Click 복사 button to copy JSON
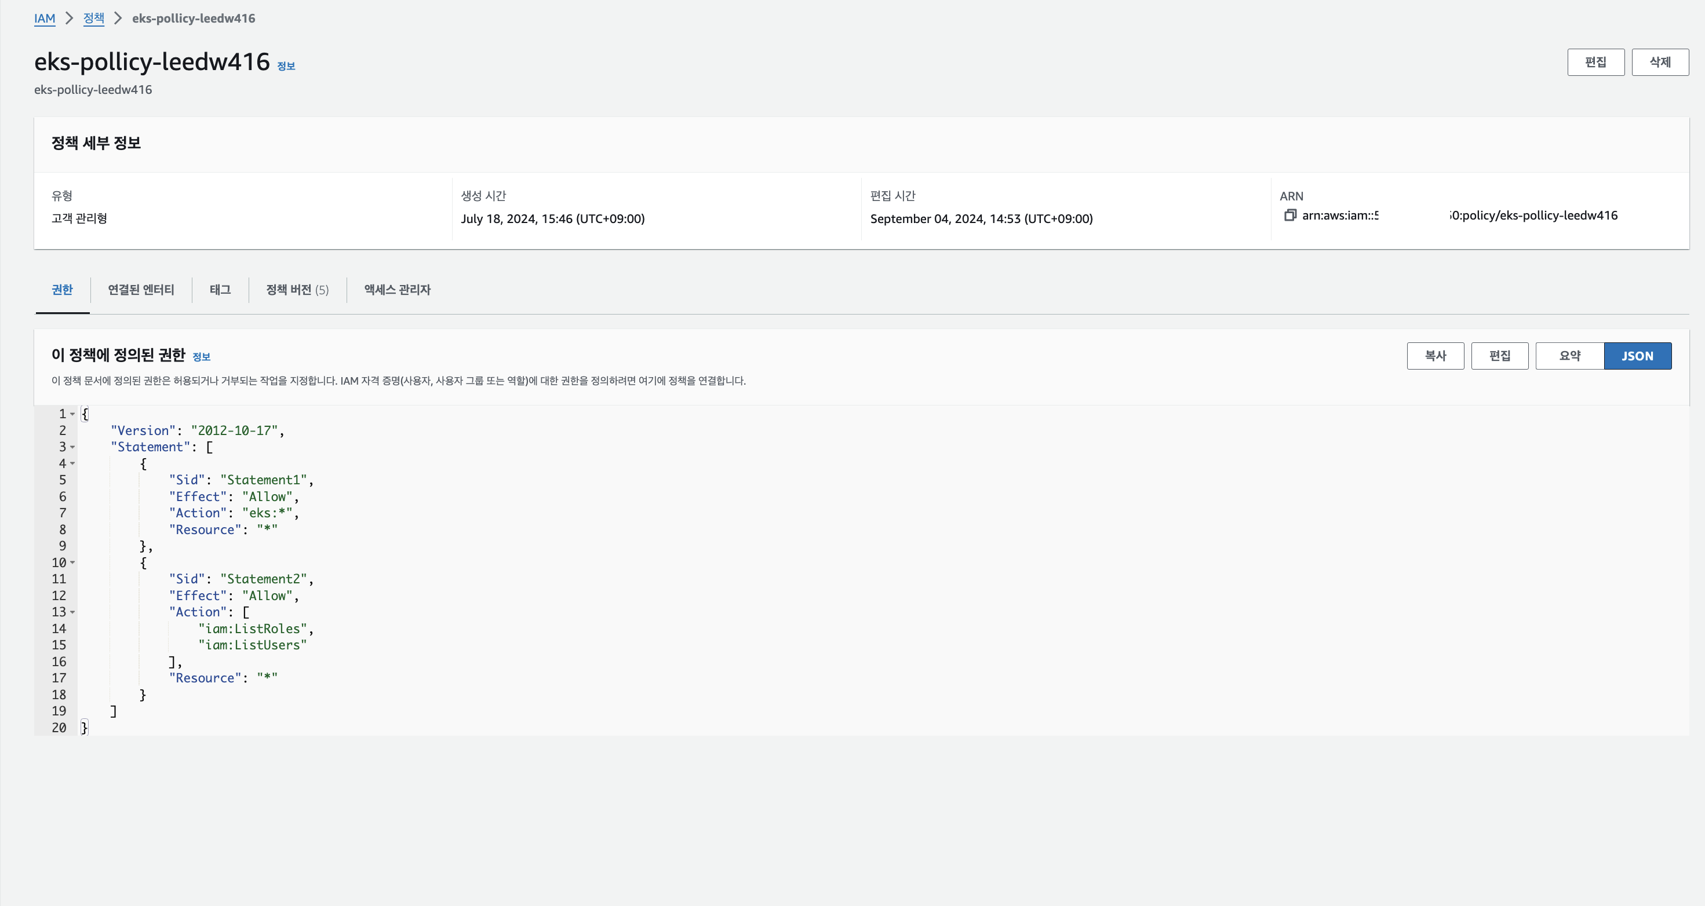Image resolution: width=1705 pixels, height=906 pixels. tap(1435, 356)
